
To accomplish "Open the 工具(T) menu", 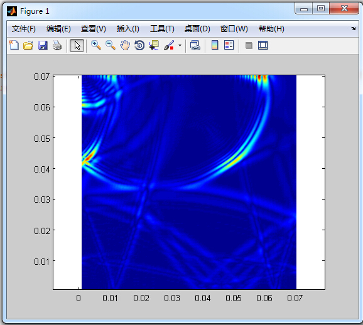I will 162,29.
